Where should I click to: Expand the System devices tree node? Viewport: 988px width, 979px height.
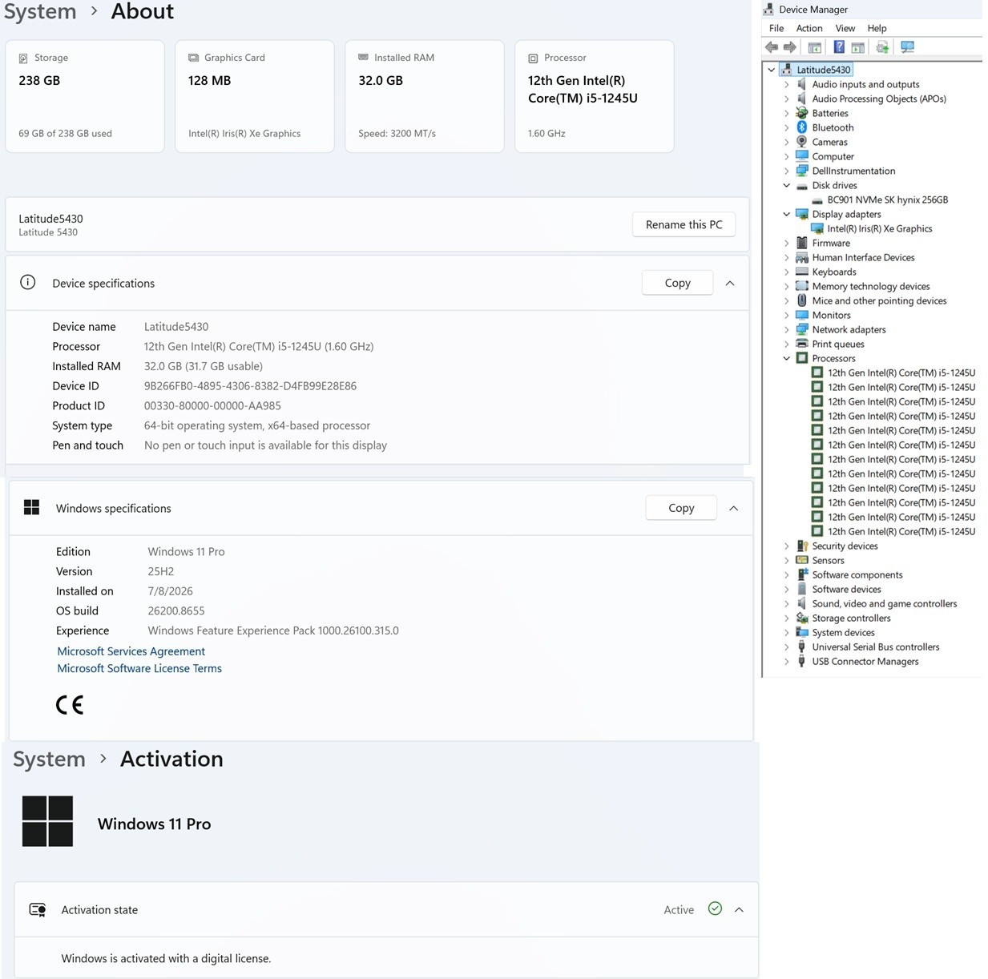tap(787, 632)
